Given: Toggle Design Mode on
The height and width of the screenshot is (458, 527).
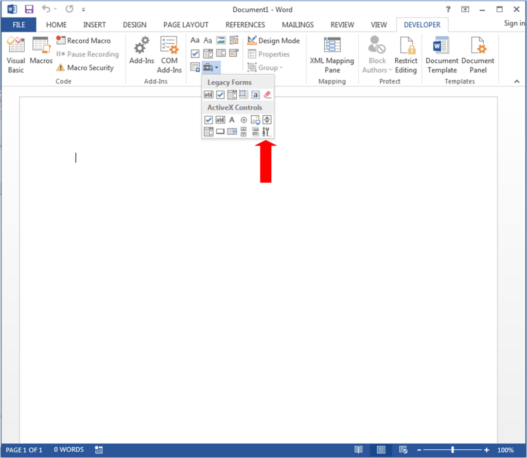Looking at the screenshot, I should click(x=274, y=41).
